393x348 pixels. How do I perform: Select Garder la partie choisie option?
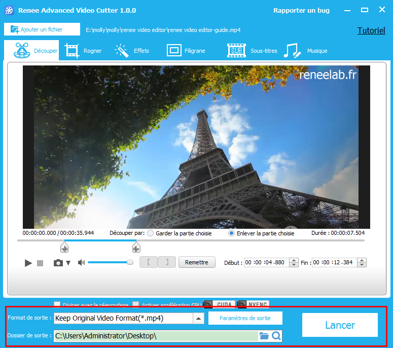(151, 233)
